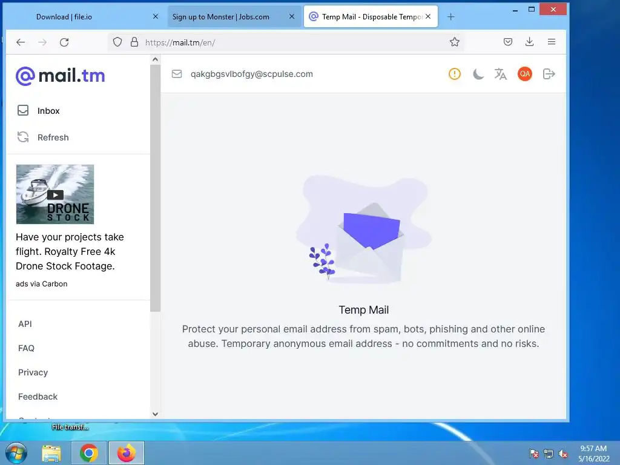620x465 pixels.
Task: Click the 'ads via Carbon' link
Action: [42, 284]
